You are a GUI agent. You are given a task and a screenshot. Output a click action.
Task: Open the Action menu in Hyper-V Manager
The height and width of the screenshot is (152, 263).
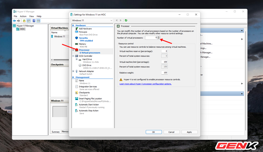(23, 16)
